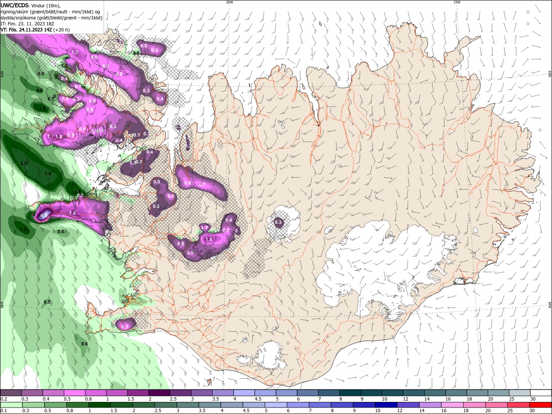This screenshot has width=552, height=414.
Task: Select the white swatch ending the top legend row
Action: pyautogui.click(x=541, y=393)
